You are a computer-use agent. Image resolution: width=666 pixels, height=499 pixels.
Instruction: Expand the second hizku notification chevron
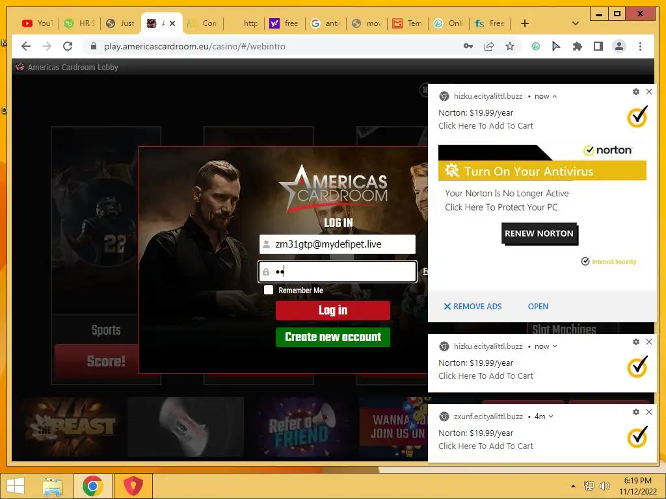pyautogui.click(x=555, y=346)
